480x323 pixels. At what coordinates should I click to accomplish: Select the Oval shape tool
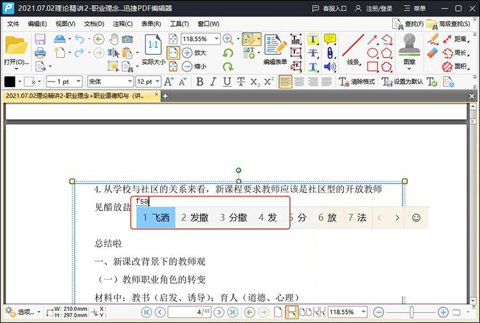click(x=372, y=53)
